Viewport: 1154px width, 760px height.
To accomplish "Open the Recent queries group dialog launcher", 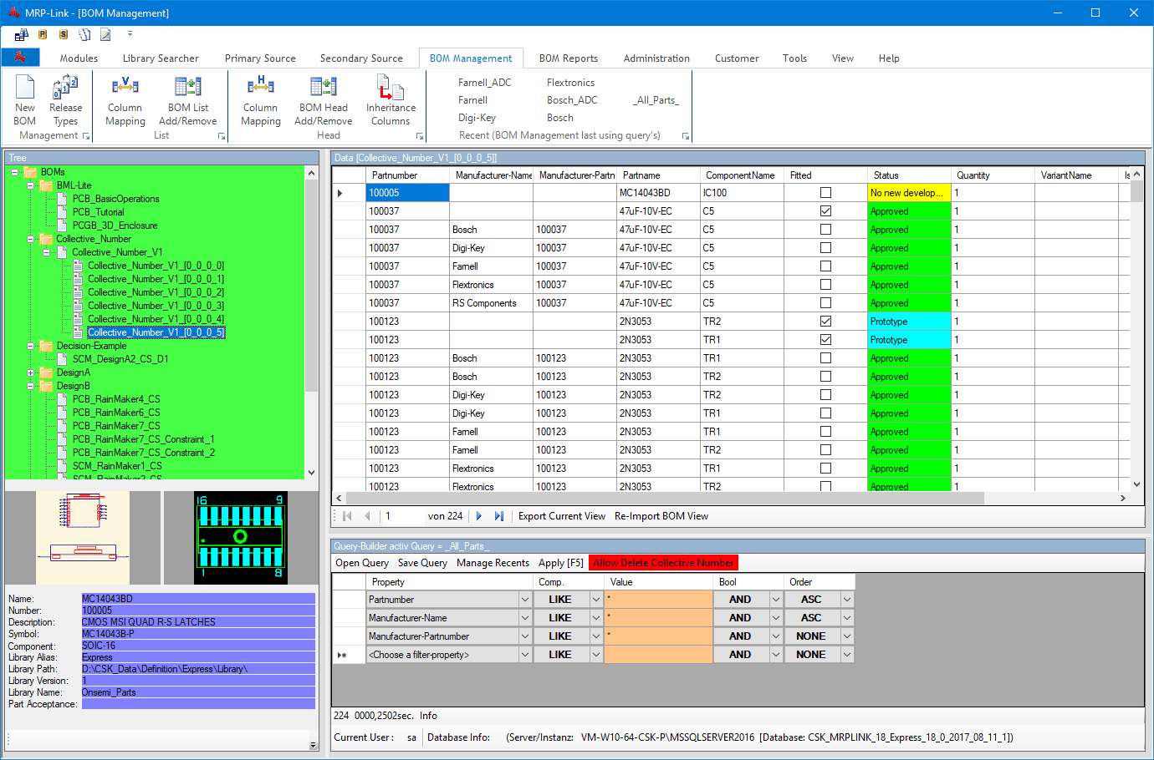I will click(686, 136).
